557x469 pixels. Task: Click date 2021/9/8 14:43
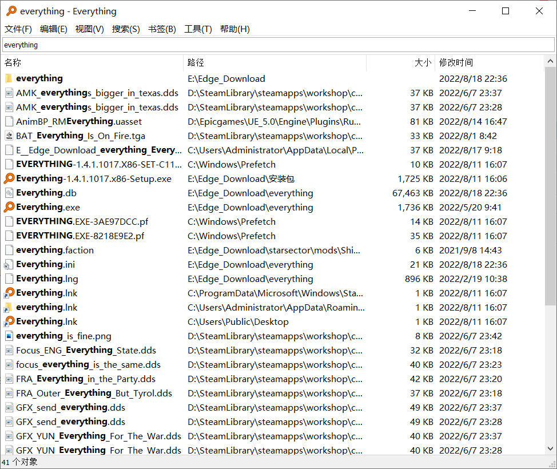pos(470,251)
